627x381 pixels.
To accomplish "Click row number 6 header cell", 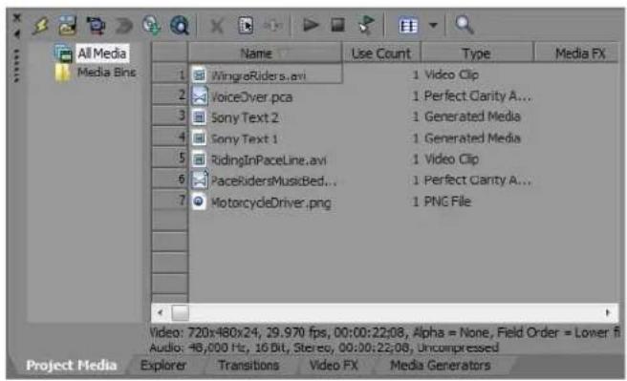I will 170,180.
